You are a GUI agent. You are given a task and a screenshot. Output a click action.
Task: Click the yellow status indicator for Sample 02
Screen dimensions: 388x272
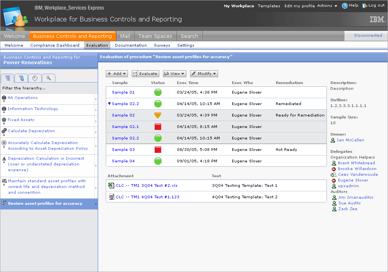[x=158, y=115]
